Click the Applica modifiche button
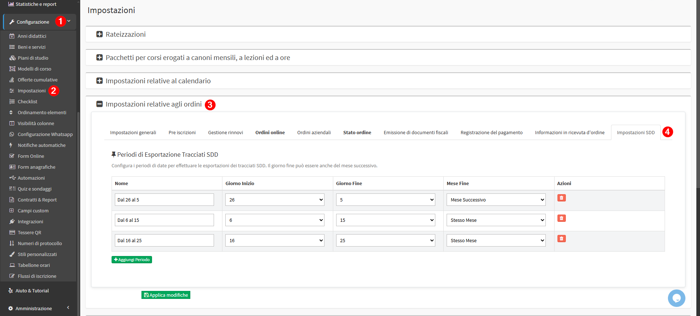700x316 pixels. (x=166, y=295)
